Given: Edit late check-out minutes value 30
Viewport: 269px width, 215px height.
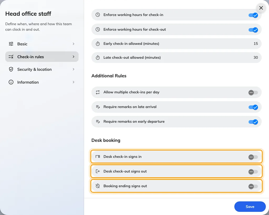Looking at the screenshot, I should (256, 57).
